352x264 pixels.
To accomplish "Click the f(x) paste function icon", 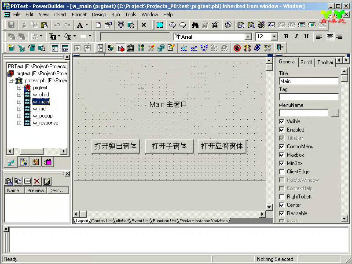I will 241,25.
